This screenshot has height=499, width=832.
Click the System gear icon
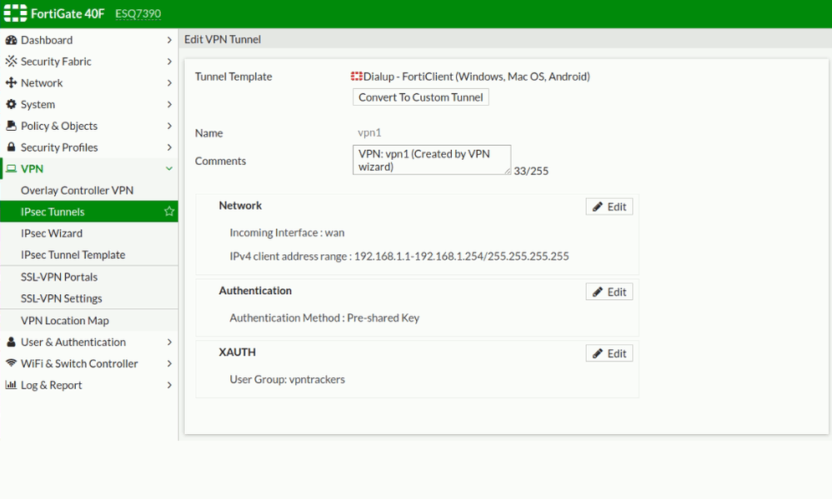click(11, 104)
